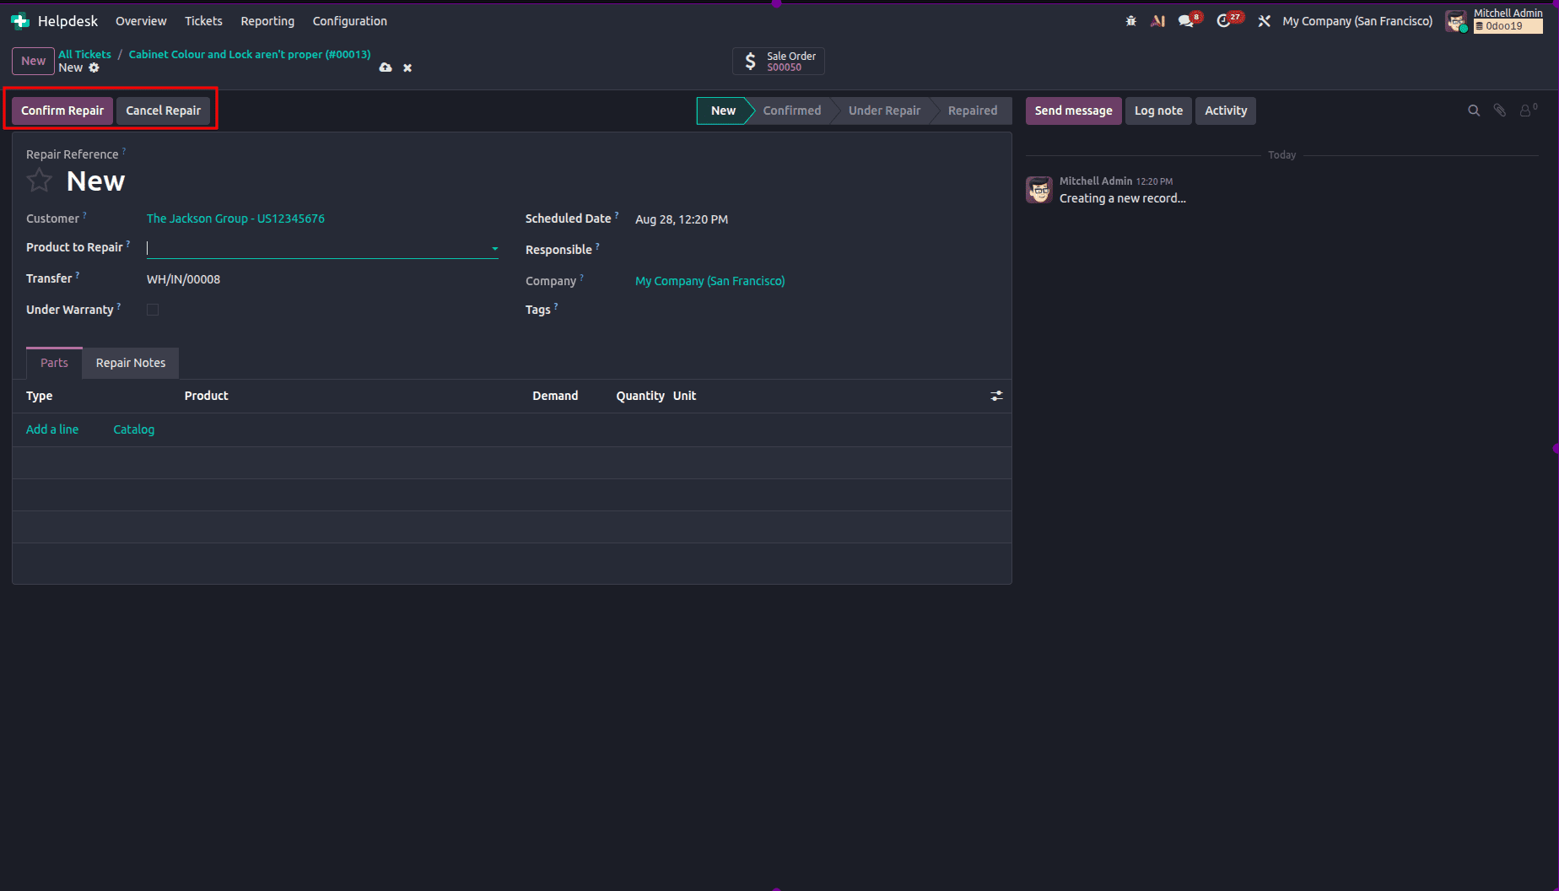Open the Configuration menu
The image size is (1559, 891).
(350, 21)
